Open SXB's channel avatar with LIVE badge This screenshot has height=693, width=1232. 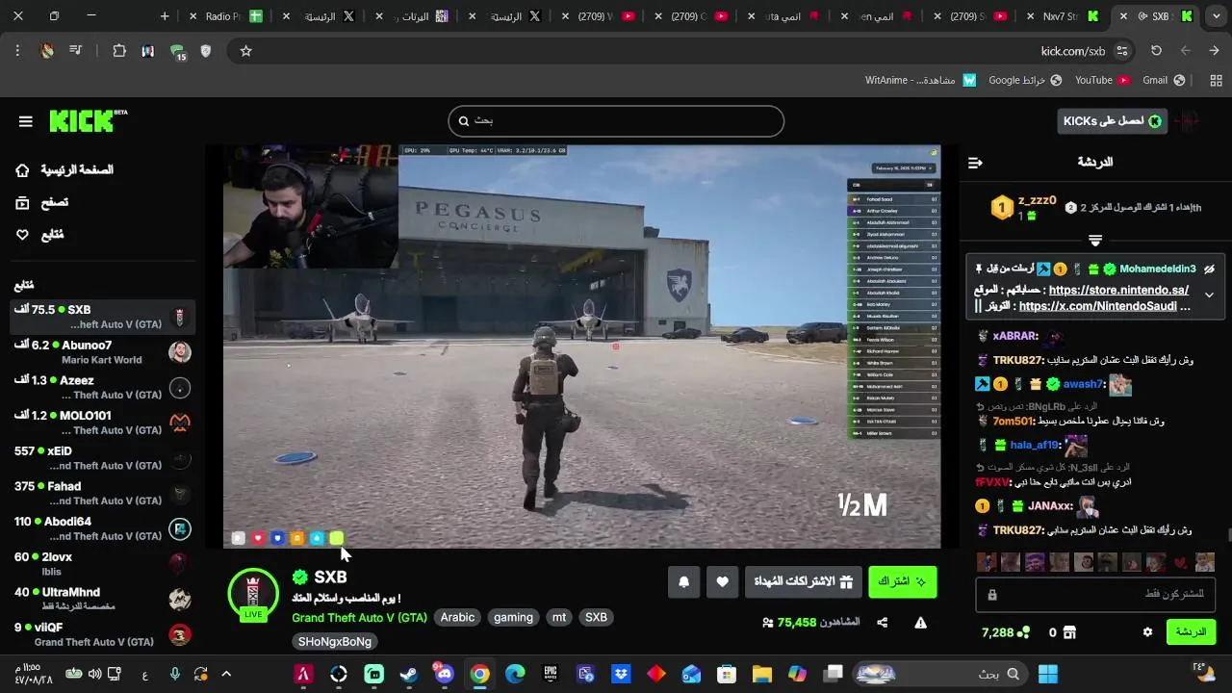pyautogui.click(x=253, y=594)
